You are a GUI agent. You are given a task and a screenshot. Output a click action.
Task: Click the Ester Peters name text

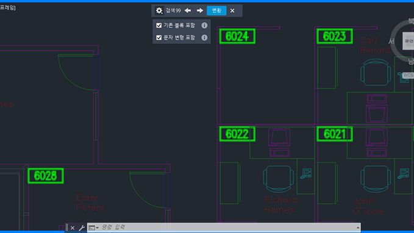90,203
